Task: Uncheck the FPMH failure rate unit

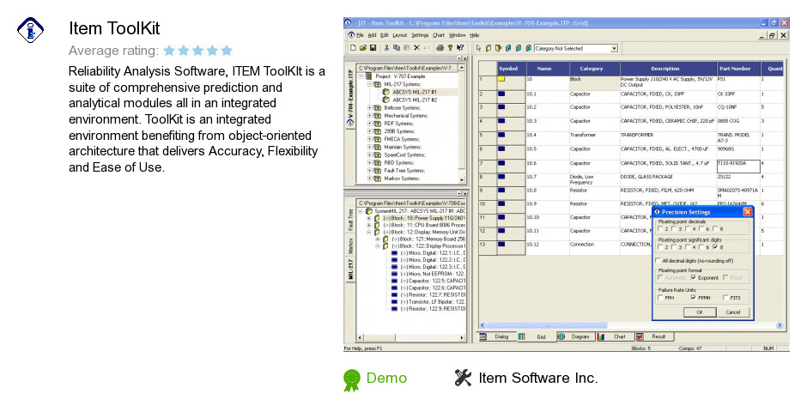Action: (x=694, y=298)
